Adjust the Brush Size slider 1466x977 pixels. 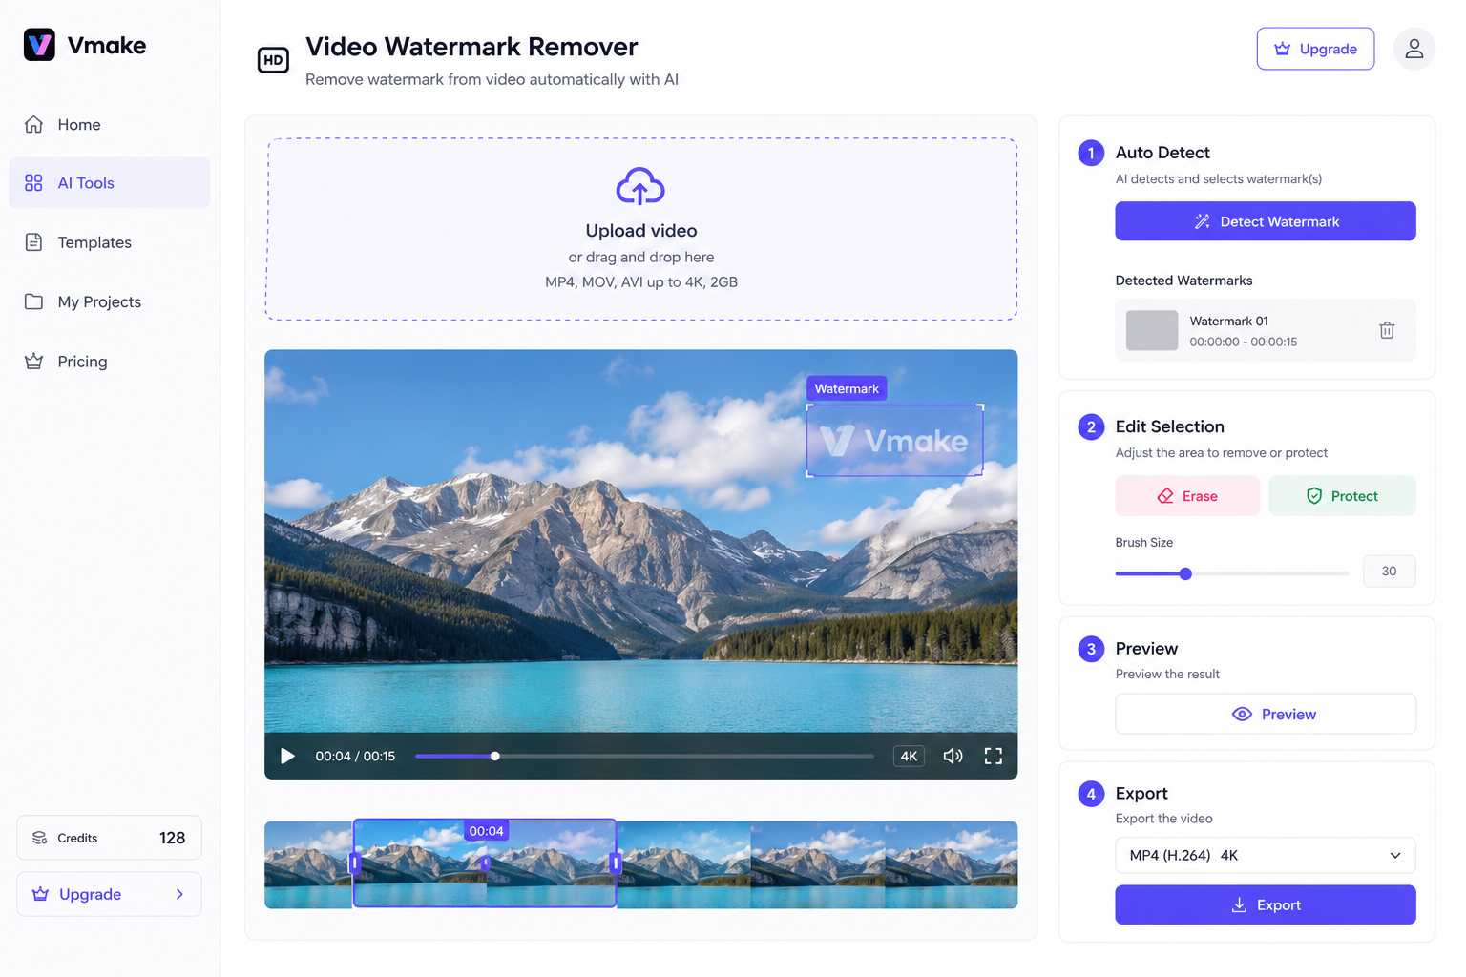coord(1185,573)
